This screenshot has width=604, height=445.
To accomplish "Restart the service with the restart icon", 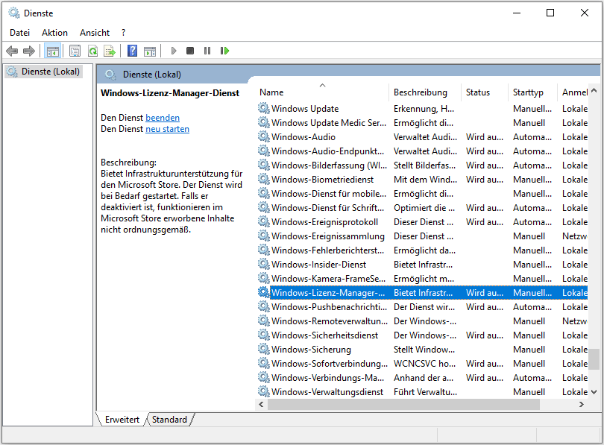I will [x=224, y=51].
